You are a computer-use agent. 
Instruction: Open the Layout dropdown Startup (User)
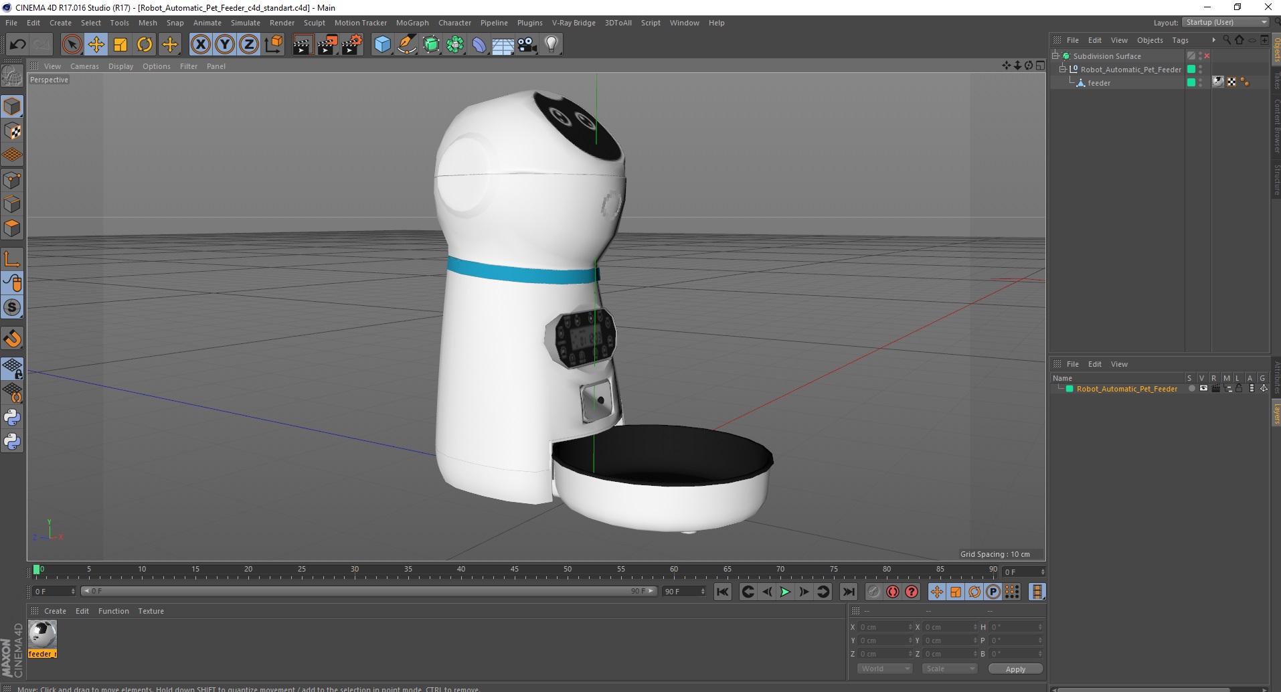point(1225,23)
